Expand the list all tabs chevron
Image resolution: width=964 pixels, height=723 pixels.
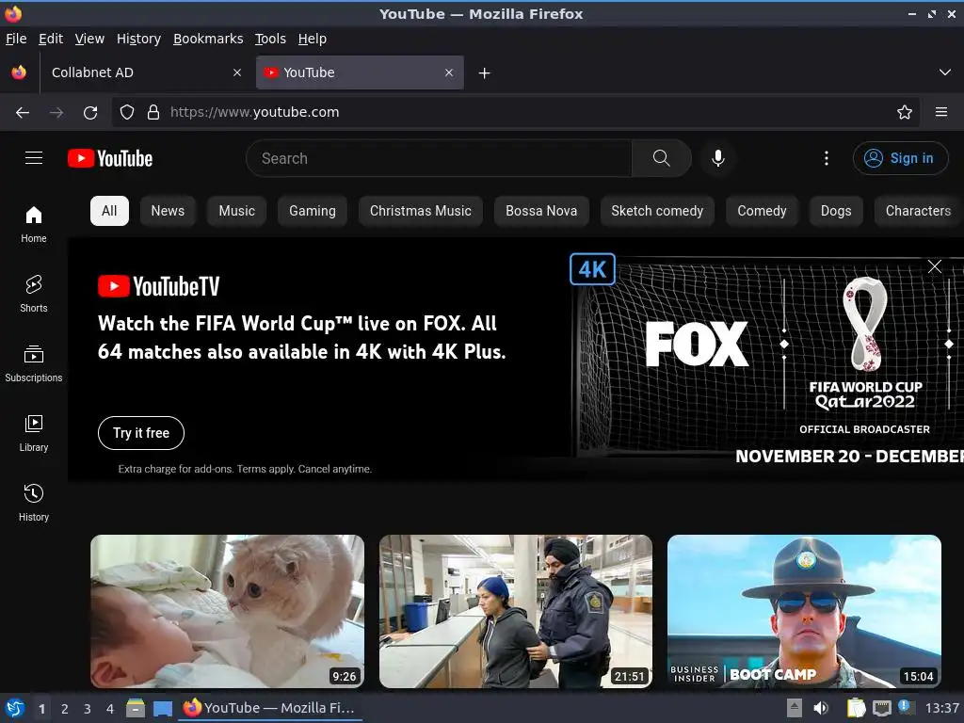pos(945,72)
